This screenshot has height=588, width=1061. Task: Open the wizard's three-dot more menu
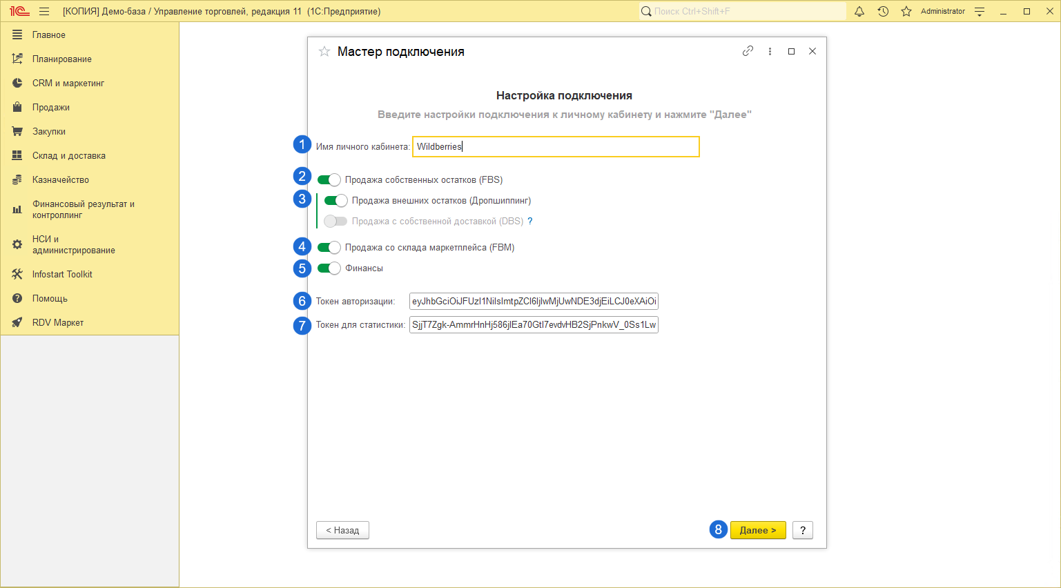click(x=770, y=51)
